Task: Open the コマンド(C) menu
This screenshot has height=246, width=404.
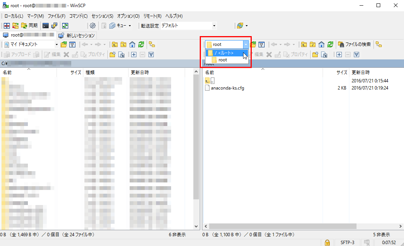Action: click(78, 16)
